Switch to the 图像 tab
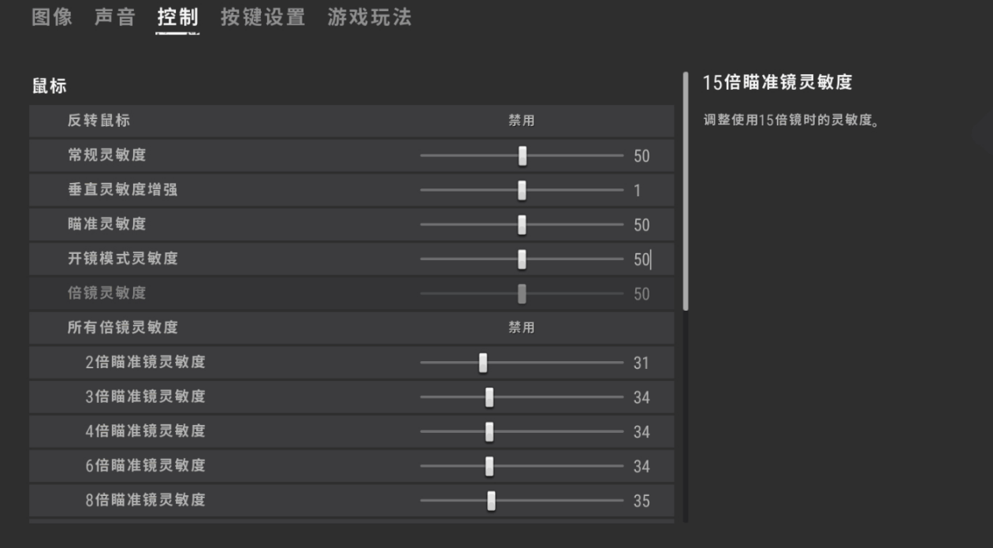The height and width of the screenshot is (548, 993). [x=51, y=18]
